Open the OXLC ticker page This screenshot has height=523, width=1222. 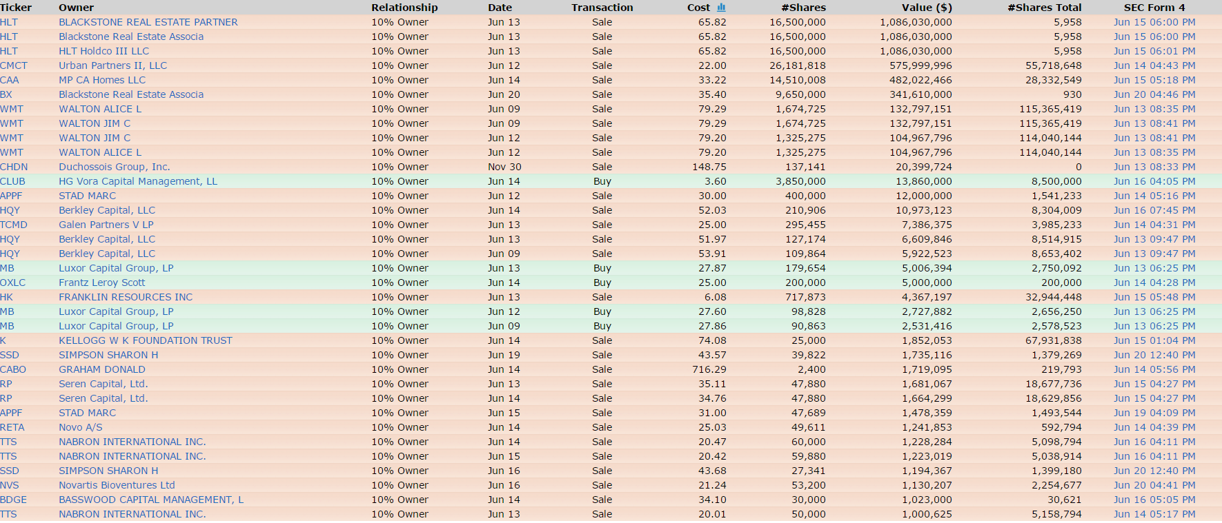tap(13, 283)
